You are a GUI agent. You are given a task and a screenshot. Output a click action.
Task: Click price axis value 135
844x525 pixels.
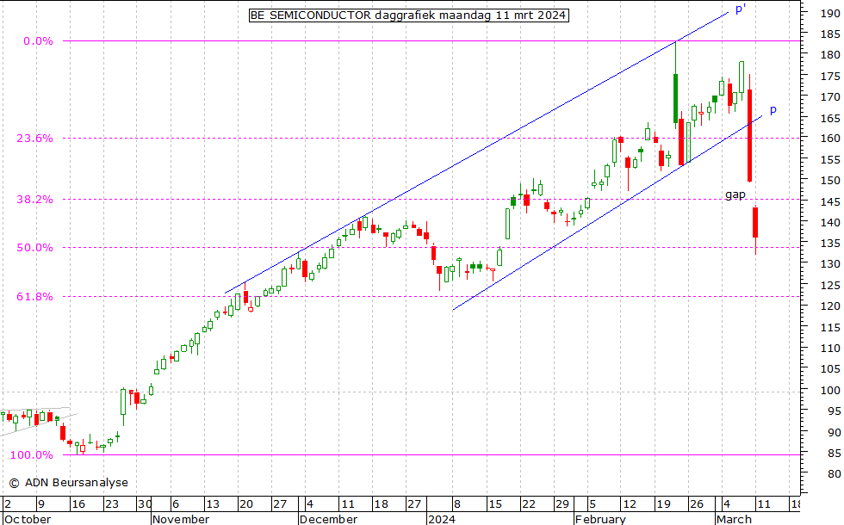tap(830, 244)
